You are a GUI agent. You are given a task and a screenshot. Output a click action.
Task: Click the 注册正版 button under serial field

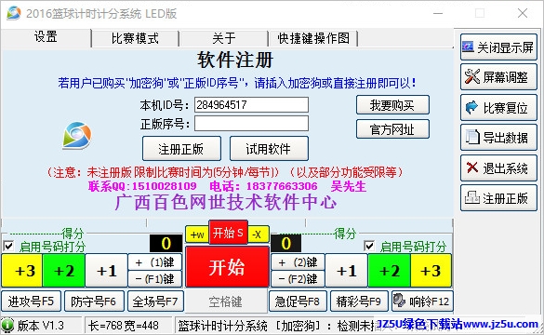181,149
